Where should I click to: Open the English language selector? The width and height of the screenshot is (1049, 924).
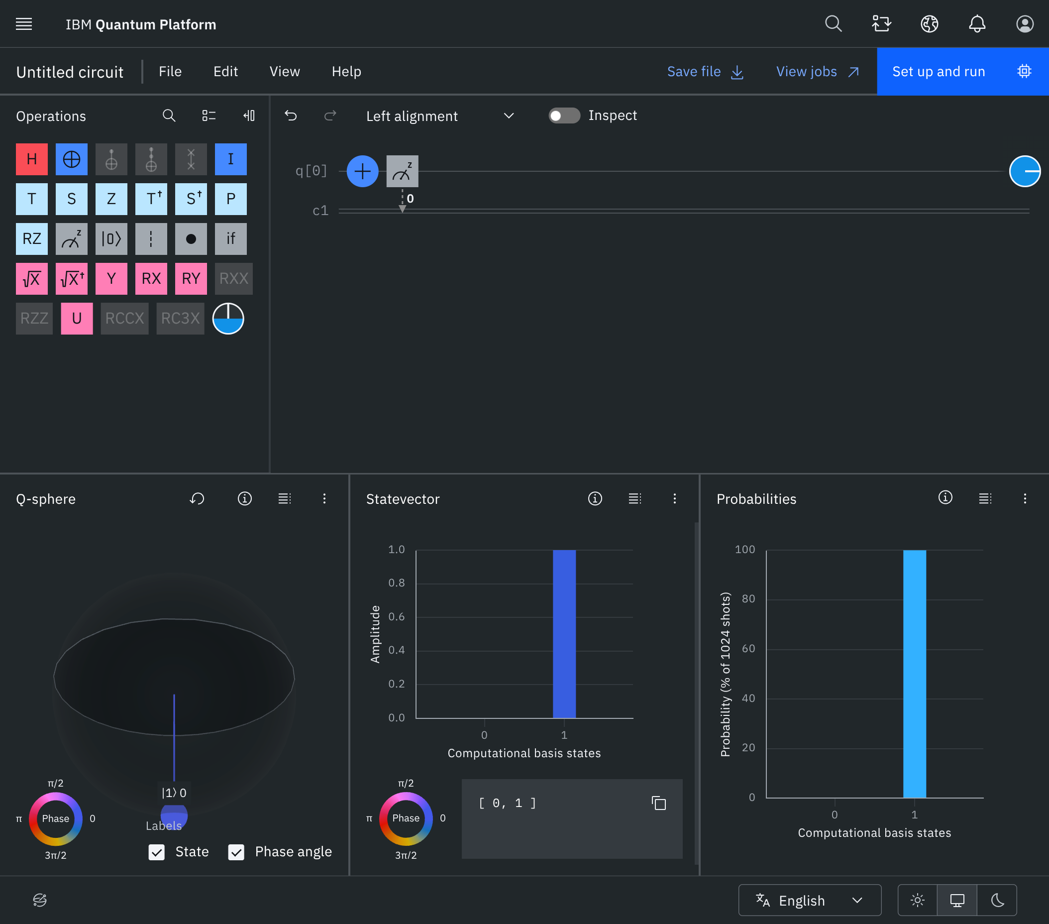pos(809,900)
